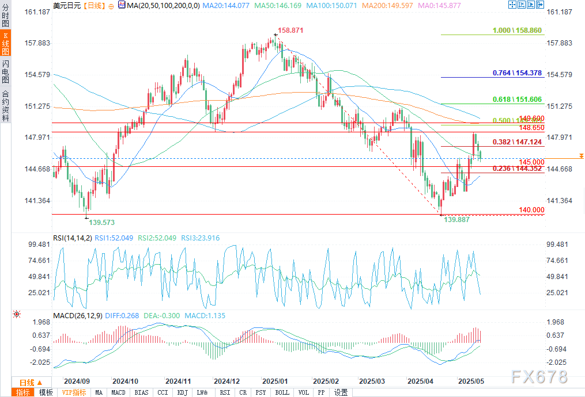This screenshot has width=585, height=397.
Task: Click the MA0:145.877 value
Action: pyautogui.click(x=440, y=6)
